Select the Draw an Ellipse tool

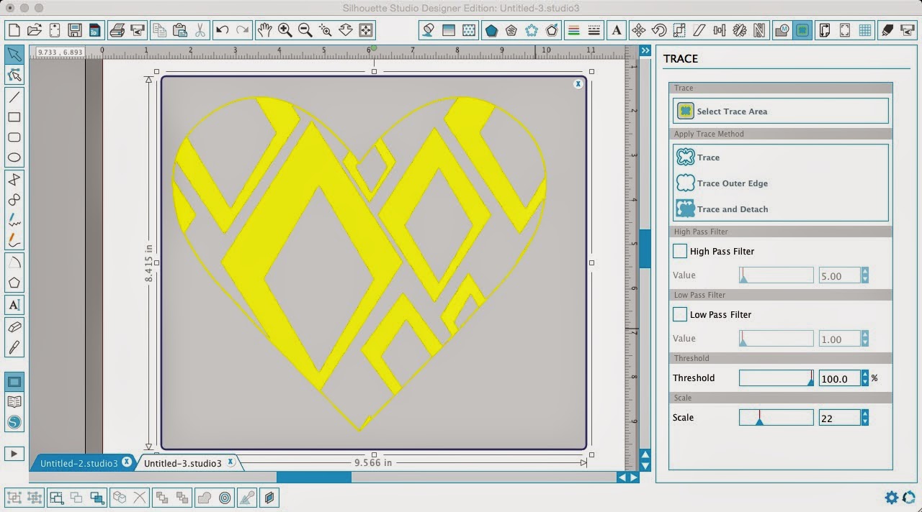(x=14, y=157)
